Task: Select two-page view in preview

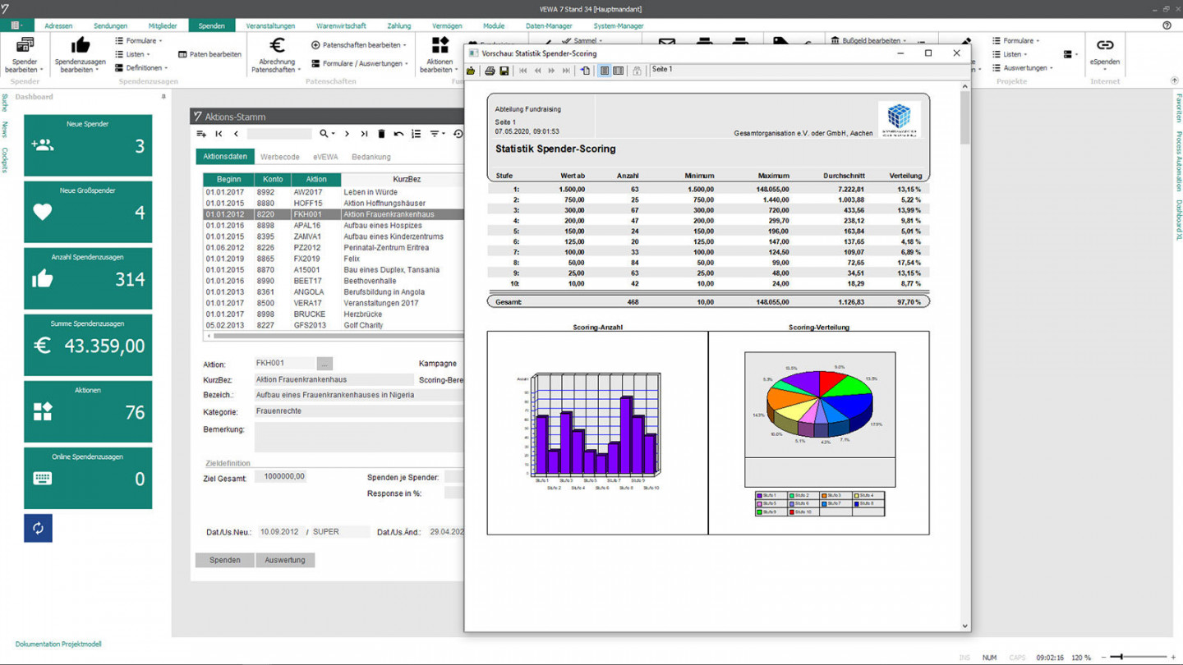Action: tap(618, 71)
